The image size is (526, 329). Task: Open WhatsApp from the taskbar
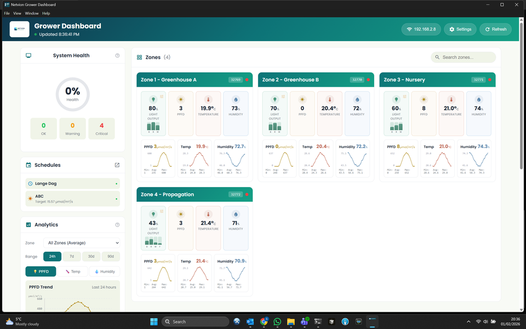(277, 322)
